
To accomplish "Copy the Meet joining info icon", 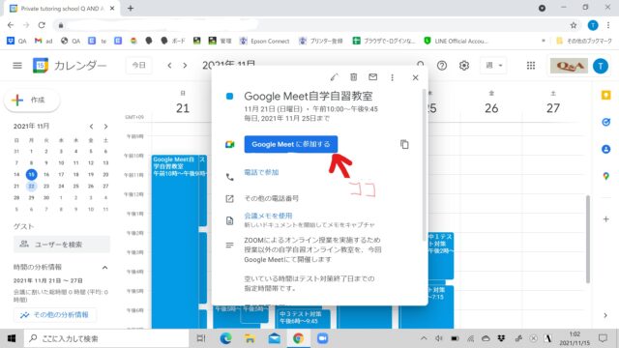I will [x=404, y=144].
